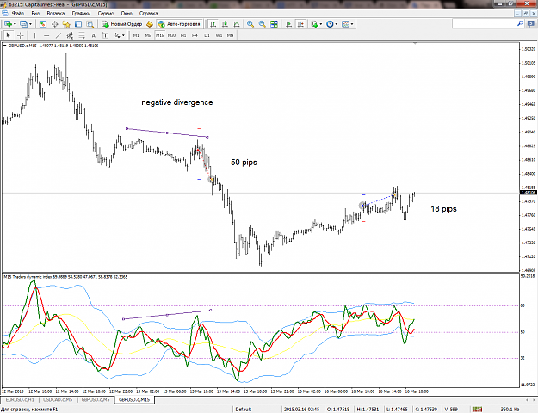The height and width of the screenshot is (413, 538).
Task: Toggle Market Watch window icon
Action: [42, 24]
